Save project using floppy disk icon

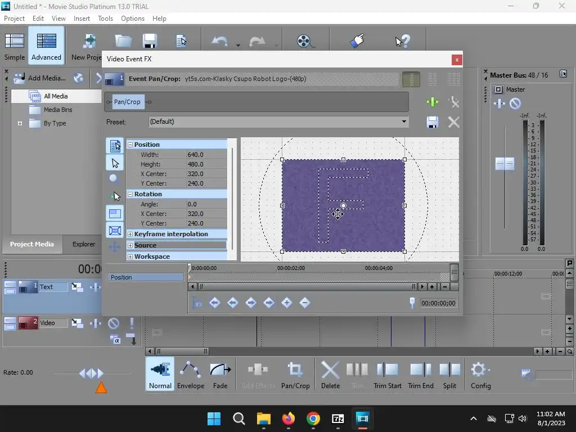click(150, 41)
